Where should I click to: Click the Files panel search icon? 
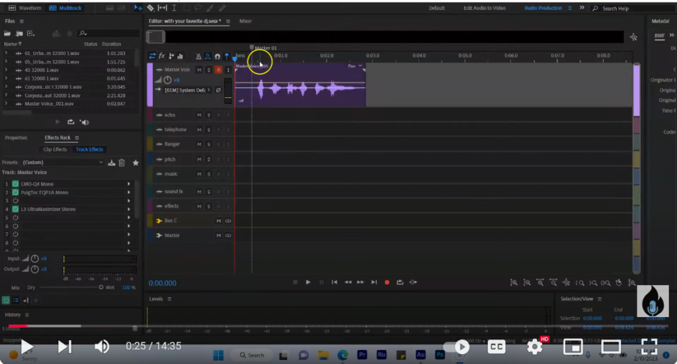pos(83,33)
